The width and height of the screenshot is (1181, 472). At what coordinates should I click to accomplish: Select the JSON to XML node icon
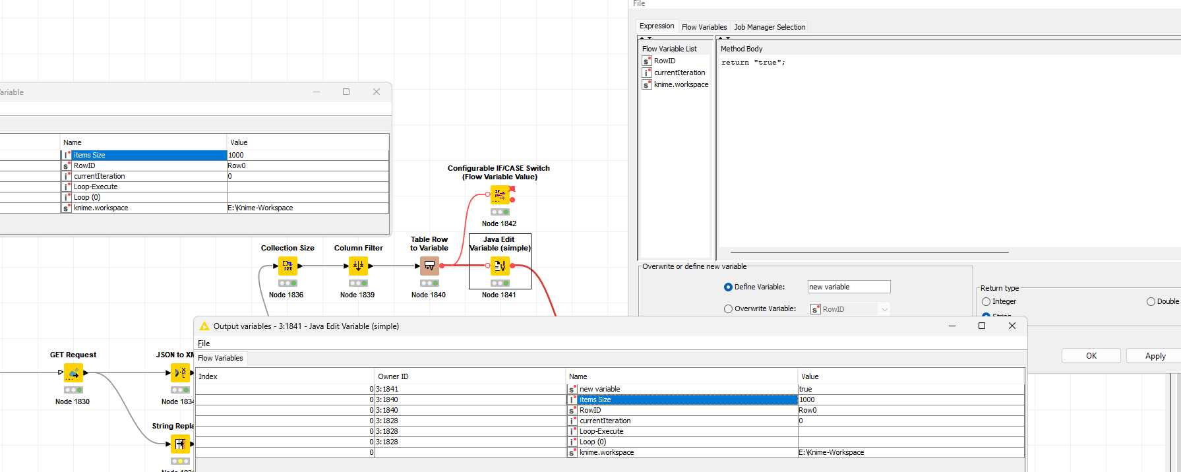tap(180, 372)
